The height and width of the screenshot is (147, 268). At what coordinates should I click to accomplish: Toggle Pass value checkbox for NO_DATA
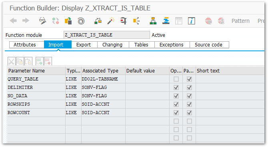click(189, 96)
